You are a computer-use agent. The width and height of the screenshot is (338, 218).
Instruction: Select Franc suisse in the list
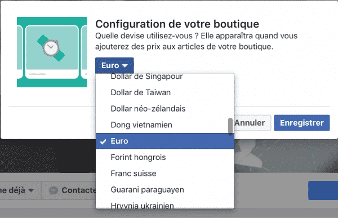coord(165,173)
